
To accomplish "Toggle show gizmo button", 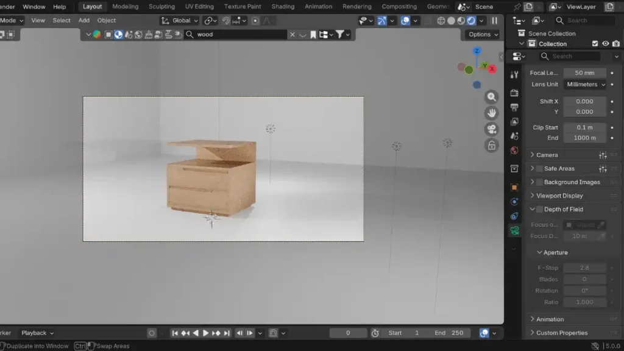I will 381,21.
